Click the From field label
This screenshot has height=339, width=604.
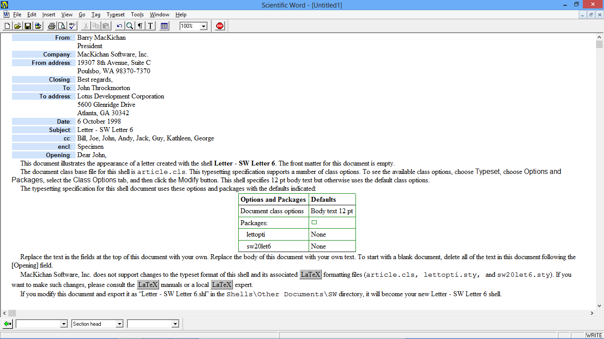[x=44, y=38]
